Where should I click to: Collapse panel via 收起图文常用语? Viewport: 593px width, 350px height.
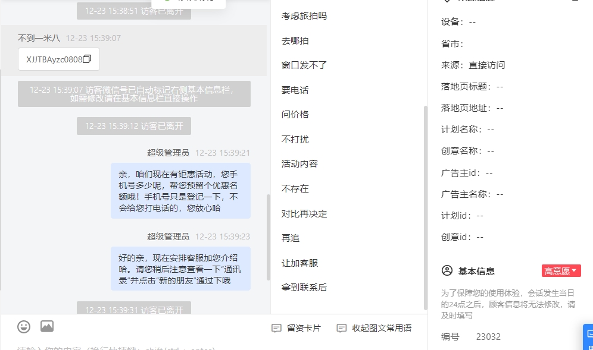pyautogui.click(x=374, y=328)
